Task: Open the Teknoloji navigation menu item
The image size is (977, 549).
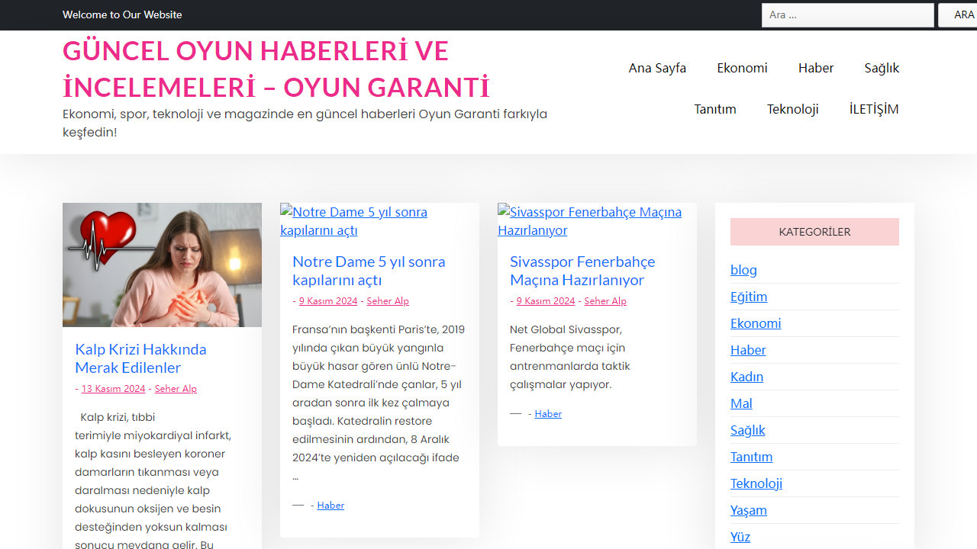Action: (x=792, y=109)
